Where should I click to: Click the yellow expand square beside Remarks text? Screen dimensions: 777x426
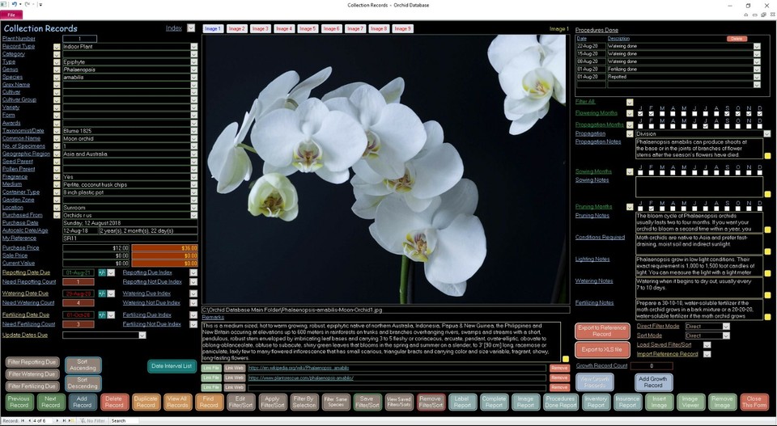566,359
